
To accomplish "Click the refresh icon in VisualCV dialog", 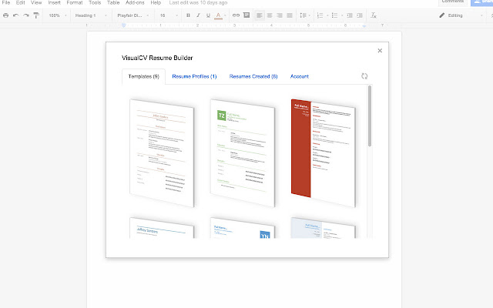I will (x=364, y=76).
